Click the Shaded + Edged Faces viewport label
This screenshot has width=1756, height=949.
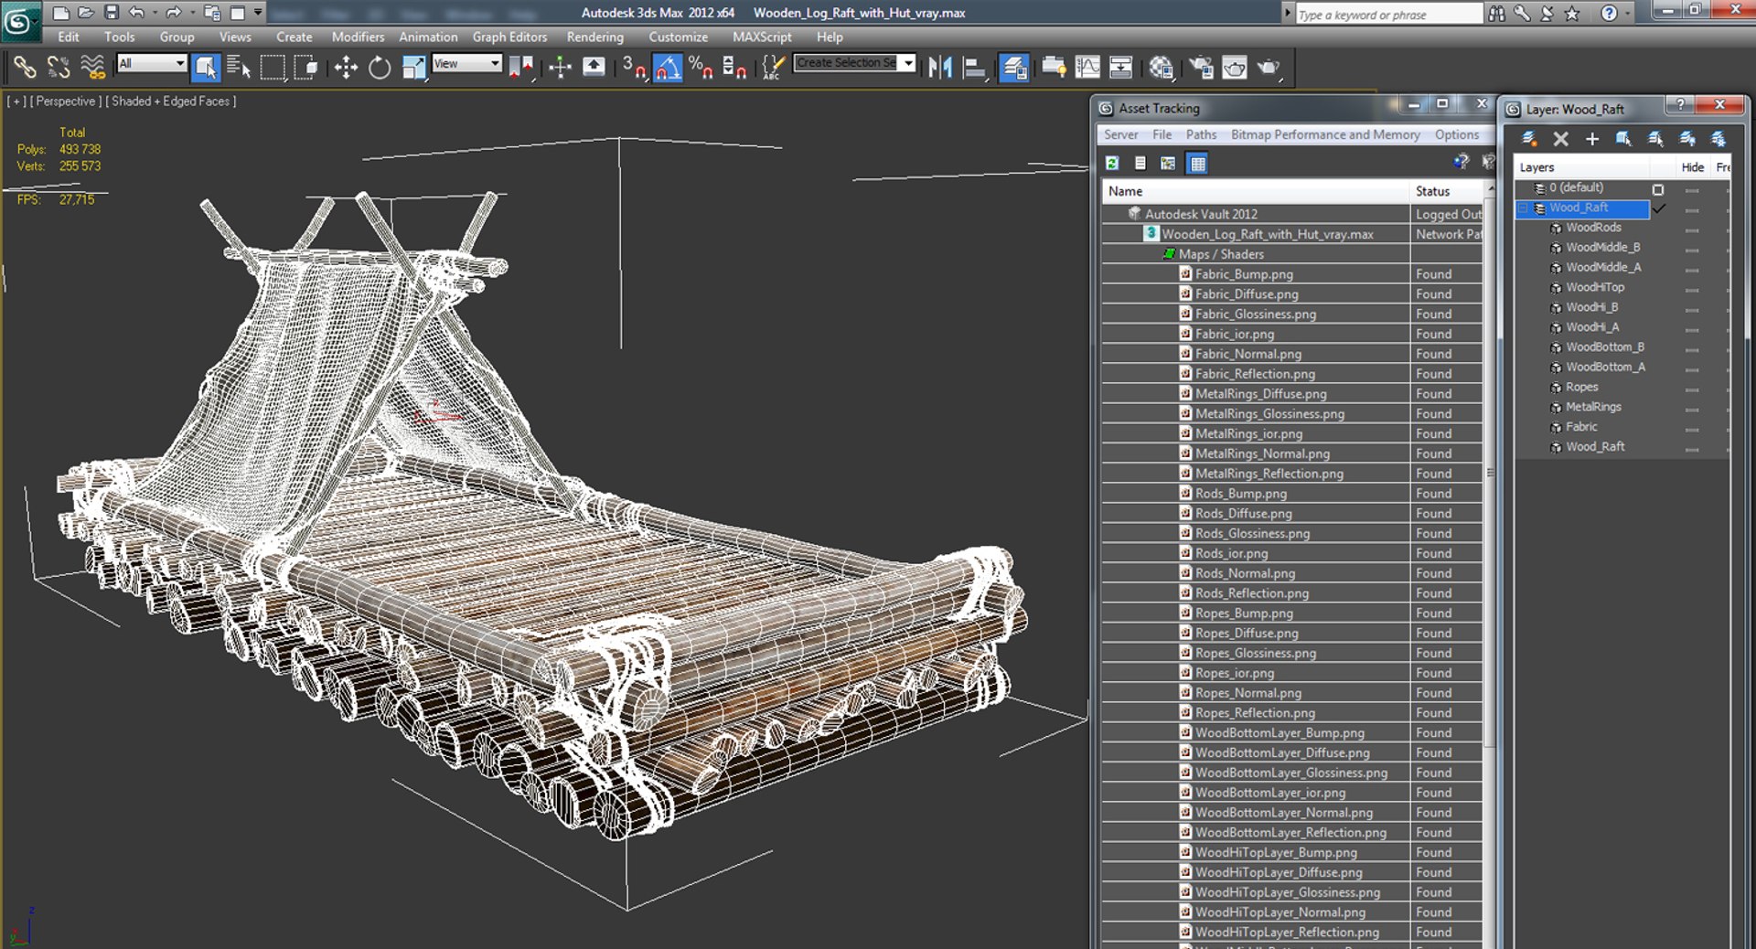tap(171, 101)
